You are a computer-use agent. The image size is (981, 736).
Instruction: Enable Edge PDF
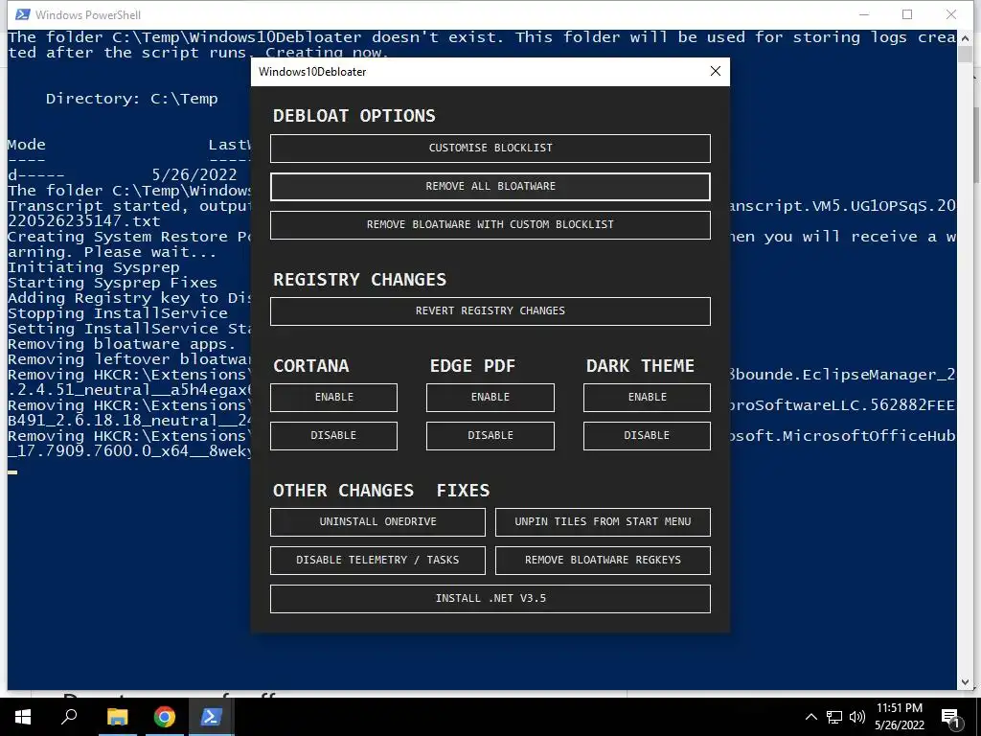click(x=490, y=398)
